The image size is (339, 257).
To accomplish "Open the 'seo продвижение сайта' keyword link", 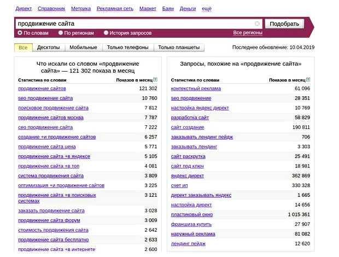I will [45, 98].
